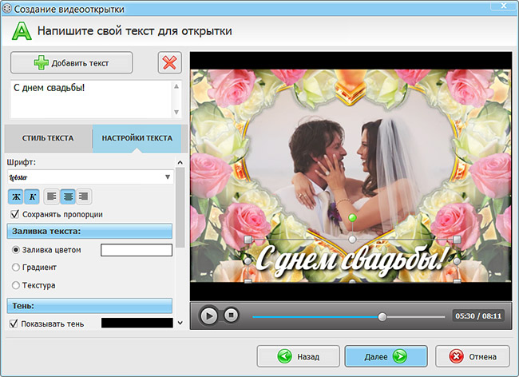
Task: Click the green A text icon in header
Action: tap(22, 31)
